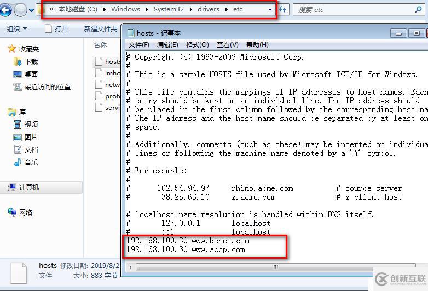Select the networks file icon in the file list

(99, 85)
